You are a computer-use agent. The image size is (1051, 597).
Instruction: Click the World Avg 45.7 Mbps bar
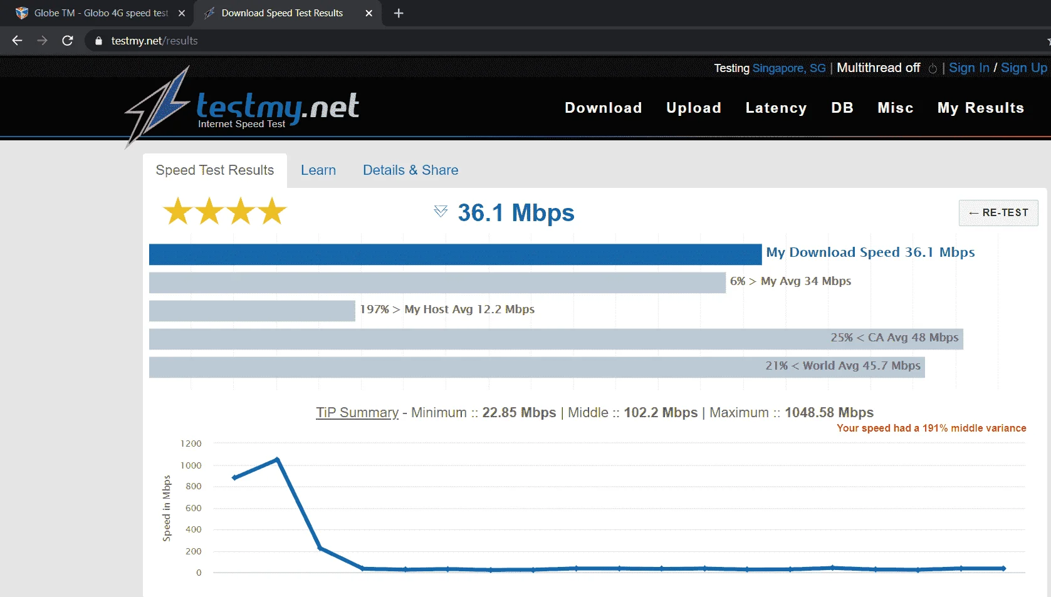pyautogui.click(x=537, y=367)
